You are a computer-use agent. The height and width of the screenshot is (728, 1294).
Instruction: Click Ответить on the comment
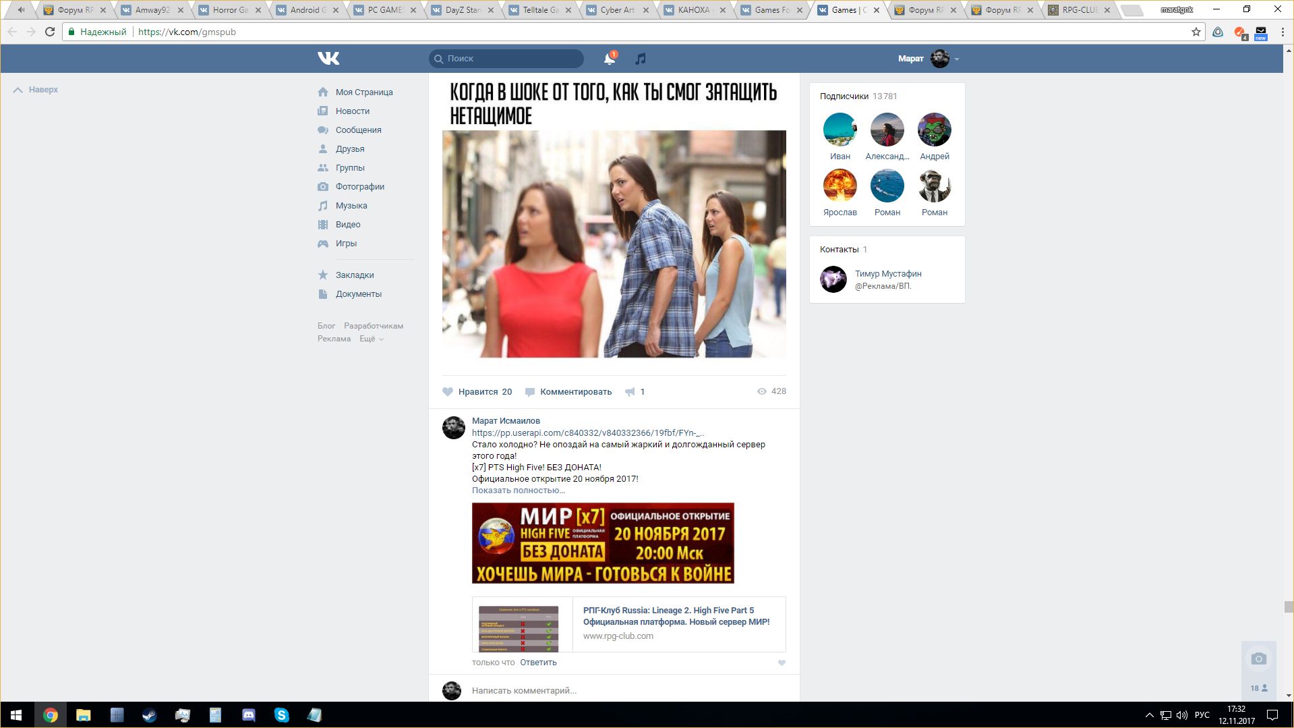pos(538,663)
